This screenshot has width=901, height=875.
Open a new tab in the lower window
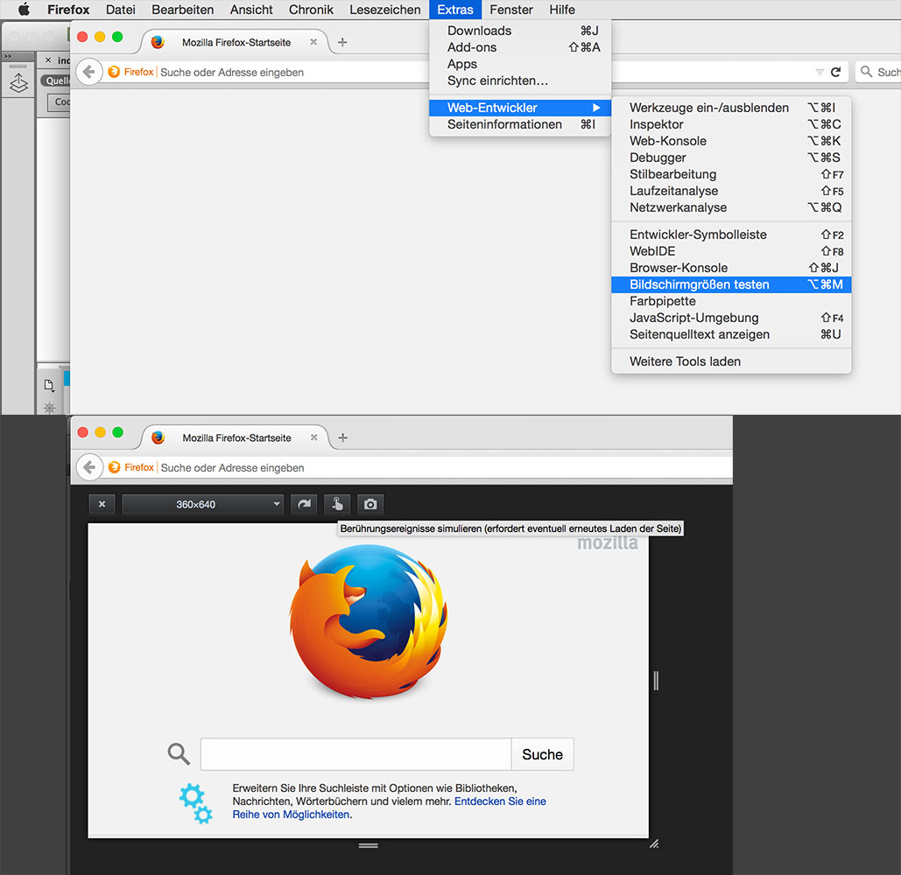pyautogui.click(x=342, y=437)
